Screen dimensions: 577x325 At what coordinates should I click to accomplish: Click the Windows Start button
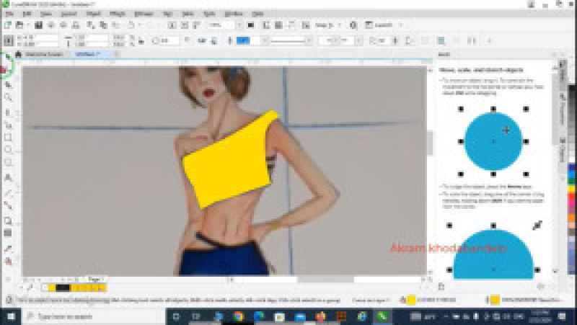(10, 316)
